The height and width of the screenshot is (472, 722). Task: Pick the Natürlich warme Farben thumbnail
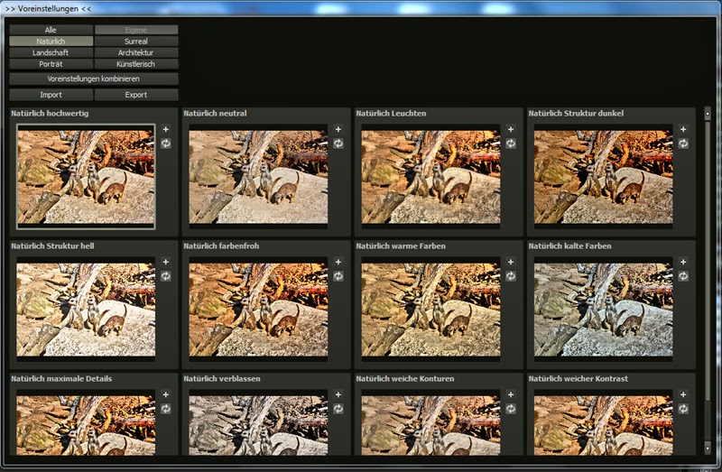pyautogui.click(x=430, y=310)
